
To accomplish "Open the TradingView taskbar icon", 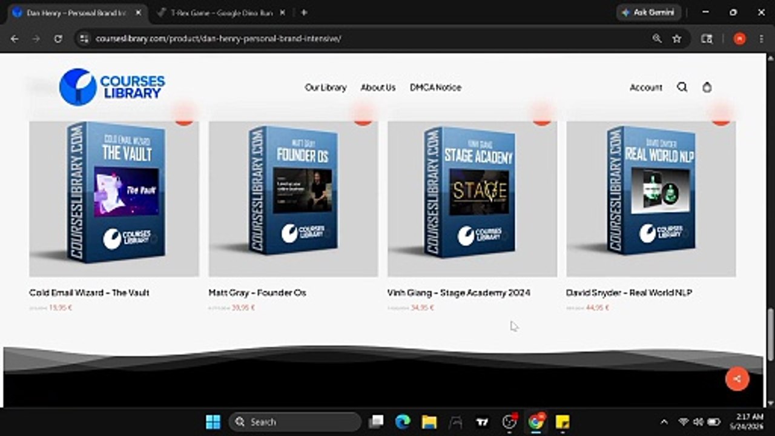I will point(483,421).
